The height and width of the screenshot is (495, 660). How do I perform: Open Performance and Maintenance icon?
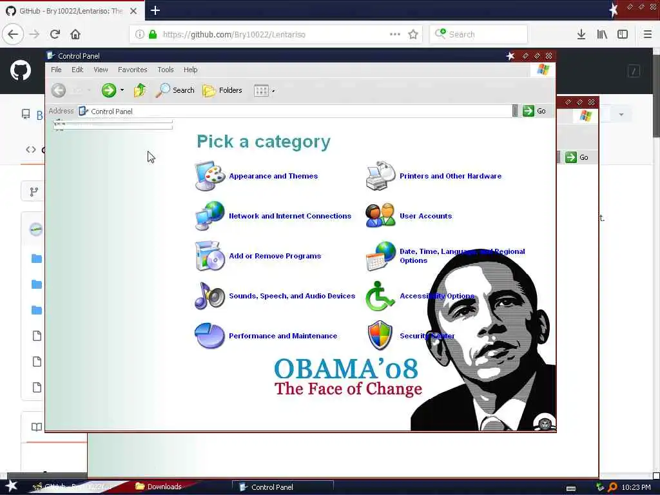click(209, 335)
